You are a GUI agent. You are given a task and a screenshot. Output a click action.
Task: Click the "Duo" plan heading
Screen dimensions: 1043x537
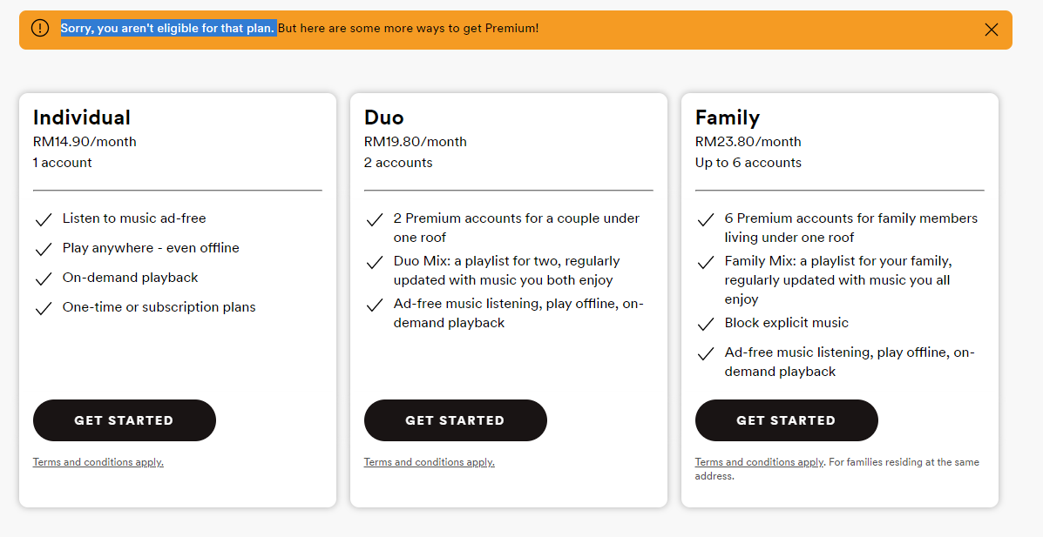(384, 117)
